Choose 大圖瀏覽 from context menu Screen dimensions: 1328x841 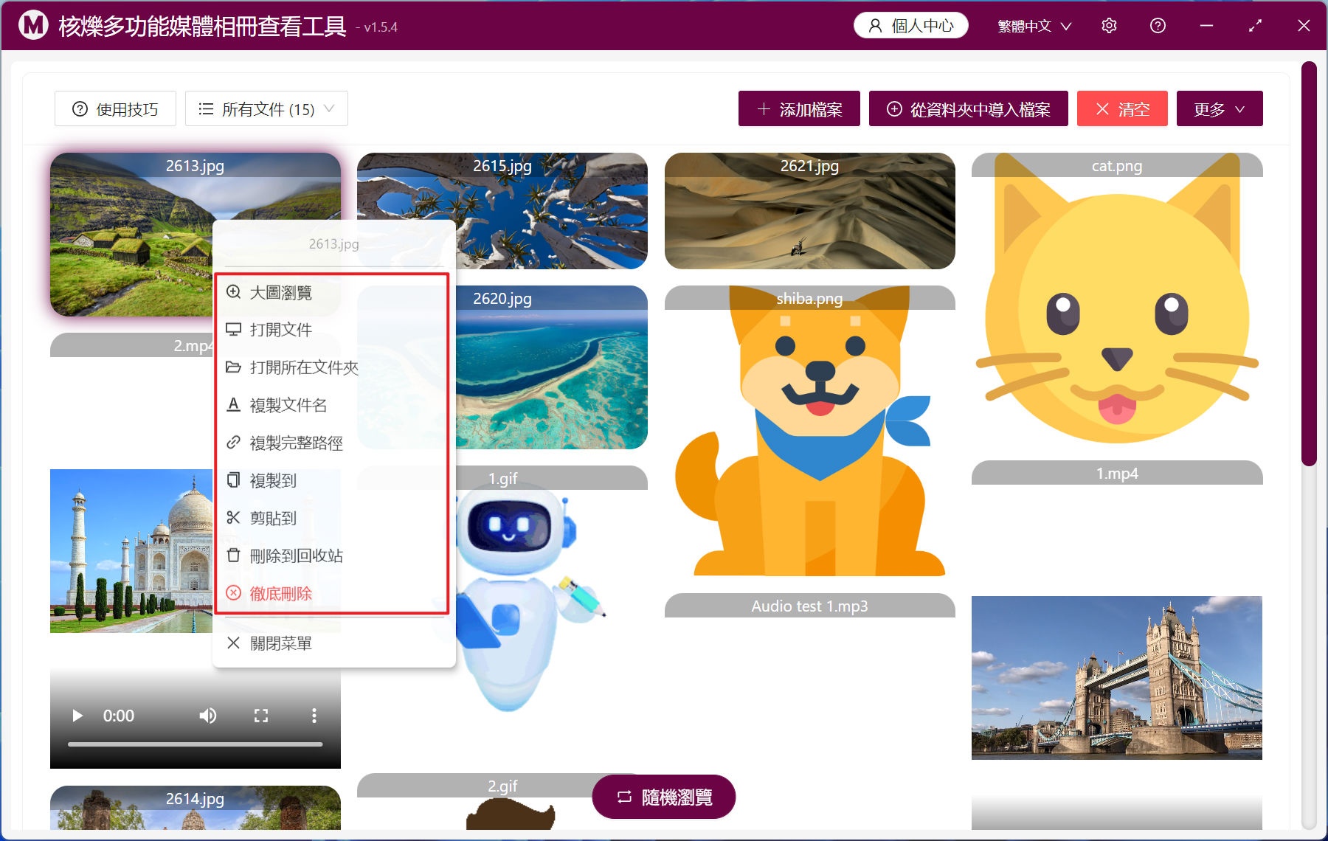(332, 292)
